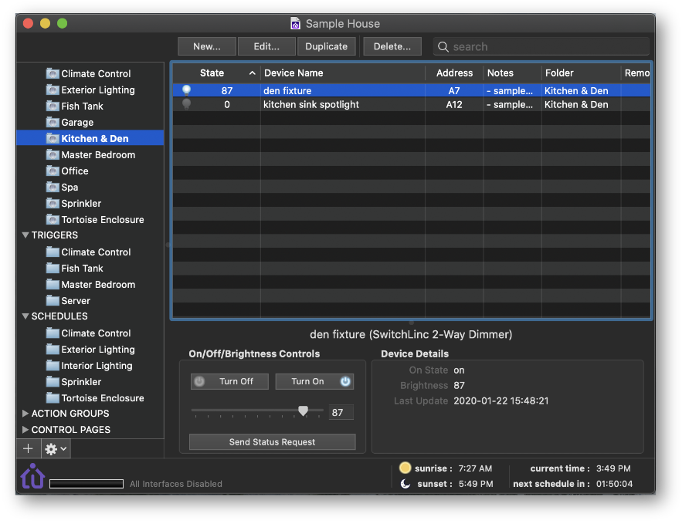
Task: Click the Garage folder icon
Action: (x=53, y=122)
